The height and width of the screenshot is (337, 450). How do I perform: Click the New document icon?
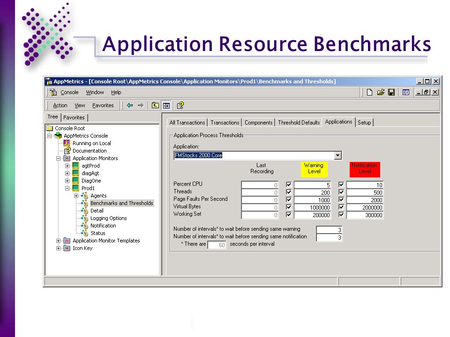point(369,92)
